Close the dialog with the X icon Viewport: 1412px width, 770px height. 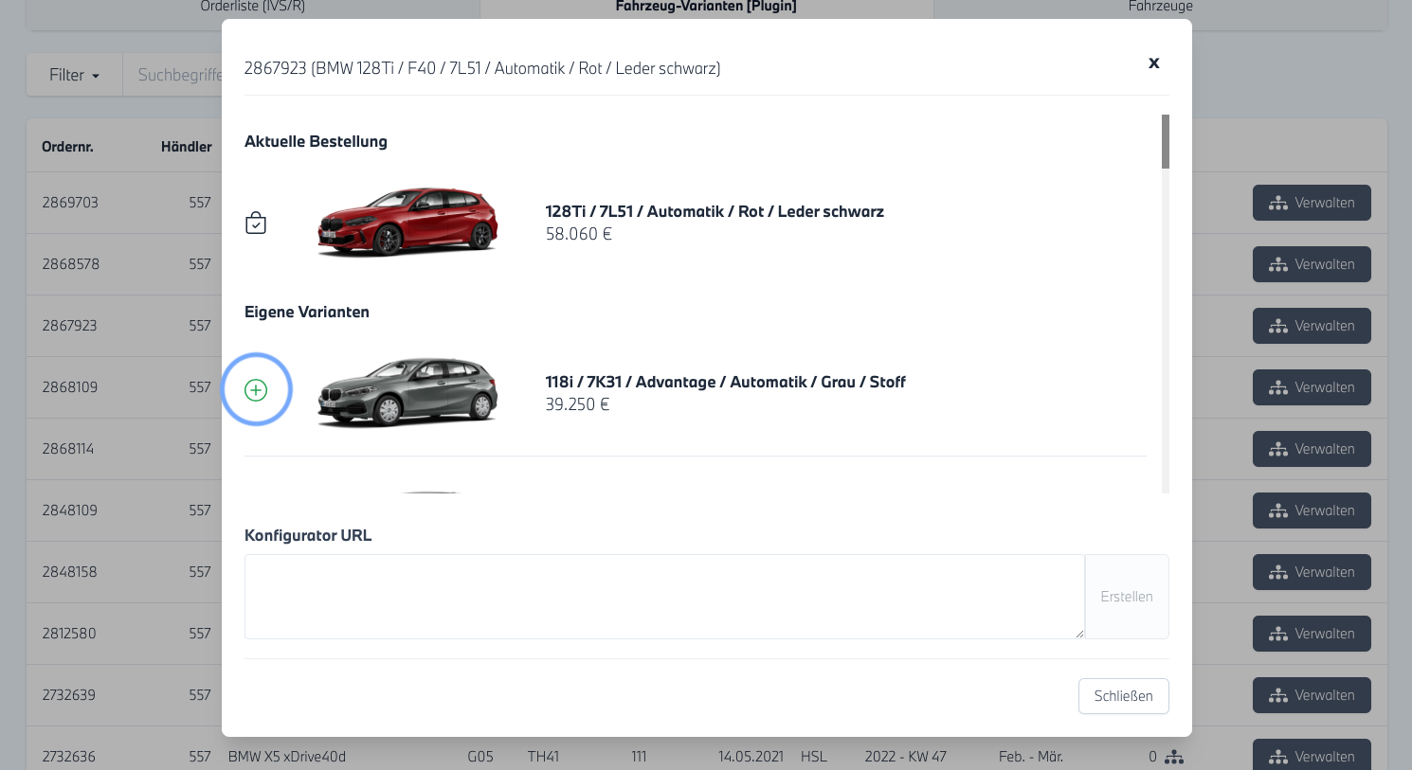(x=1153, y=63)
